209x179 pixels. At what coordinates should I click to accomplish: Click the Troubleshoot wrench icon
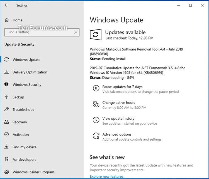click(6, 109)
